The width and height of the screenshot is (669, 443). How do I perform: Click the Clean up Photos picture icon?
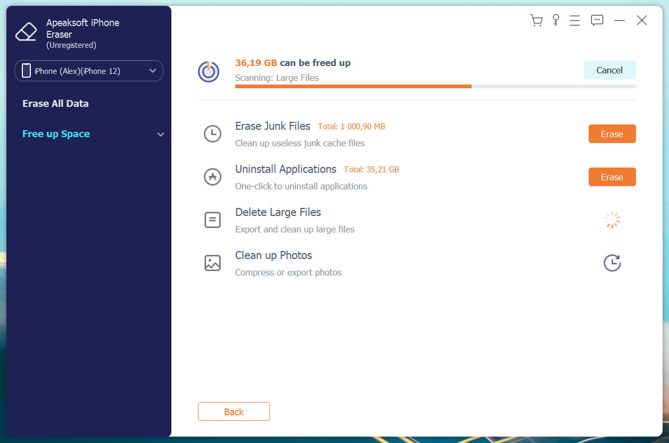213,263
